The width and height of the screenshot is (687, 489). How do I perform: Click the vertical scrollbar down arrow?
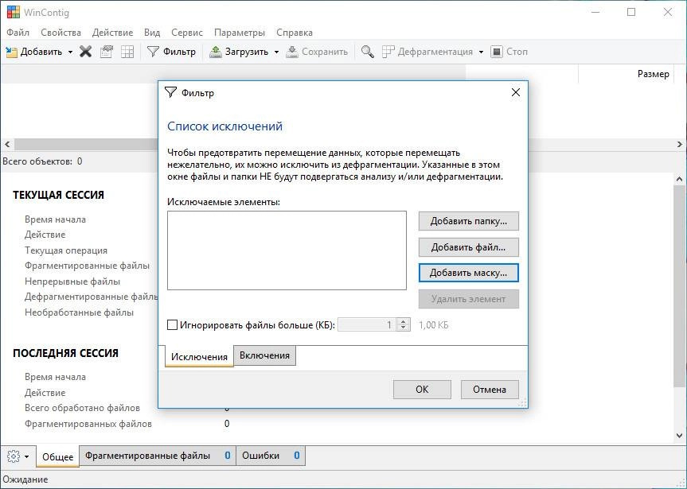(680, 436)
